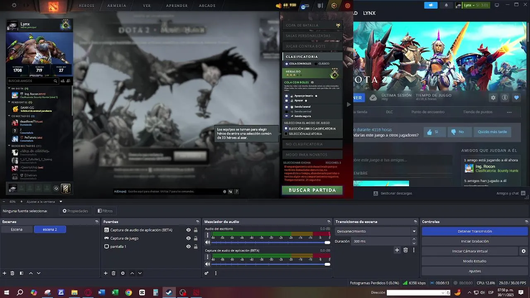Favorite the game with heart icon
This screenshot has width=530, height=298.
[516, 98]
